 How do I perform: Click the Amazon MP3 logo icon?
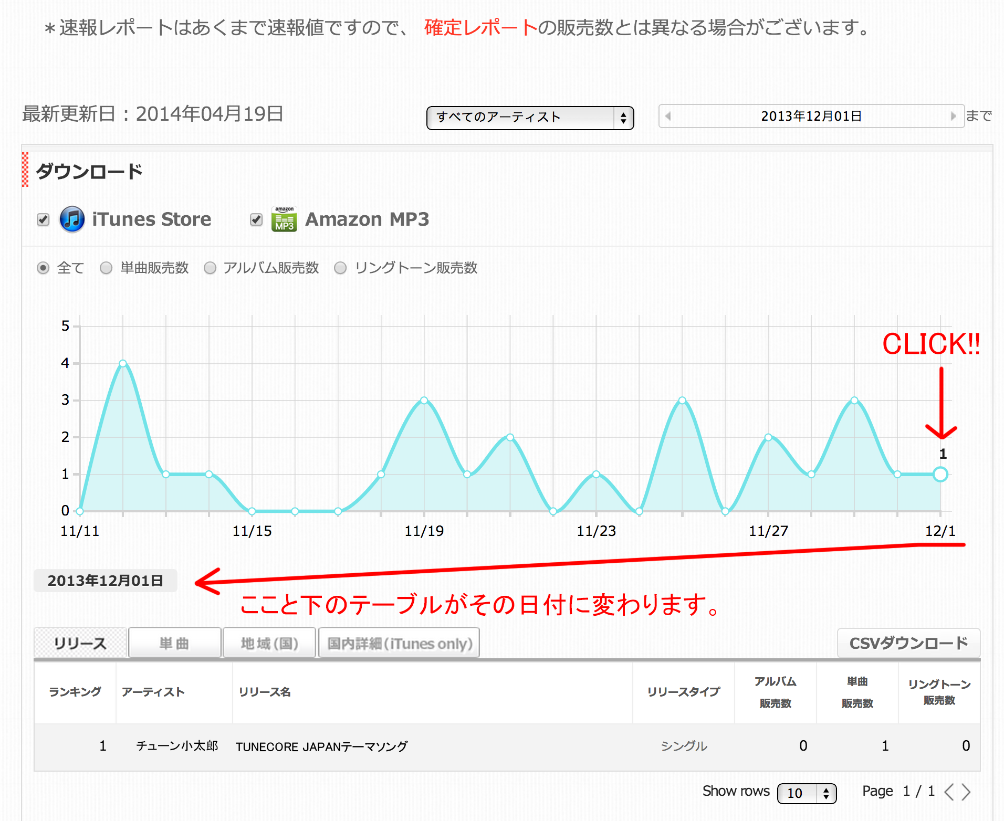click(x=284, y=219)
